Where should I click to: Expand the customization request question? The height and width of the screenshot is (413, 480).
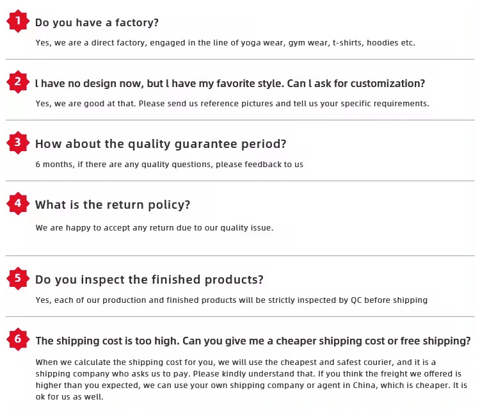pyautogui.click(x=230, y=83)
